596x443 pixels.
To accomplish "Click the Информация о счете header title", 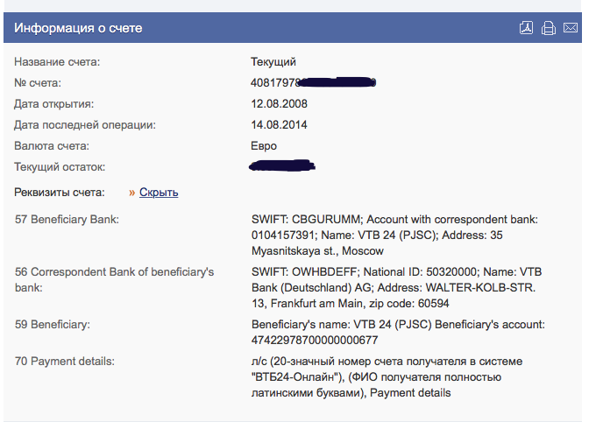I will (x=78, y=28).
